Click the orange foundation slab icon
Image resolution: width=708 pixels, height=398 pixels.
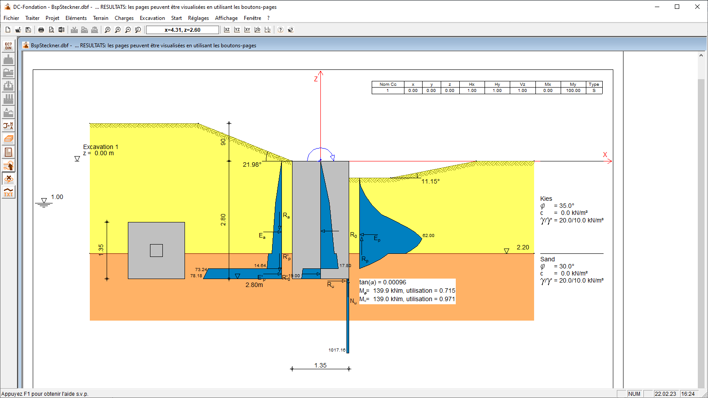[8, 139]
